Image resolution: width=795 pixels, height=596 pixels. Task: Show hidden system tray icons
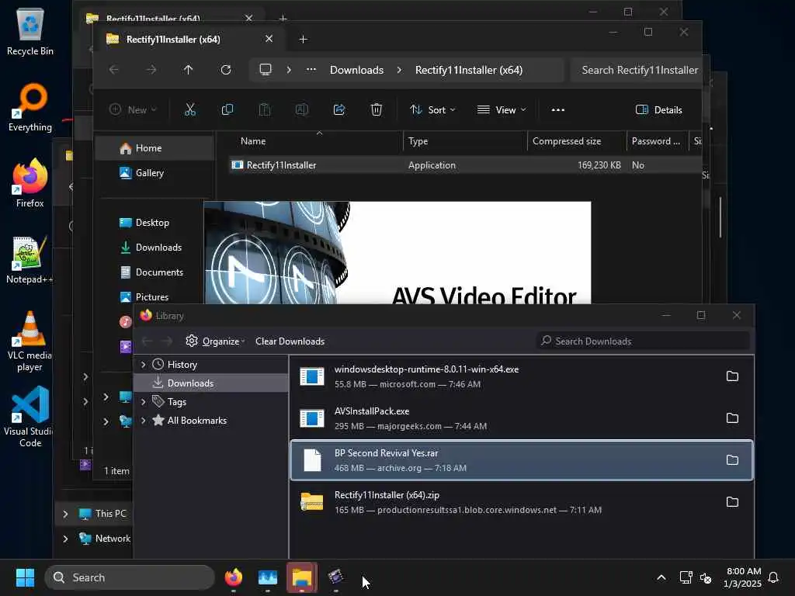pos(661,577)
